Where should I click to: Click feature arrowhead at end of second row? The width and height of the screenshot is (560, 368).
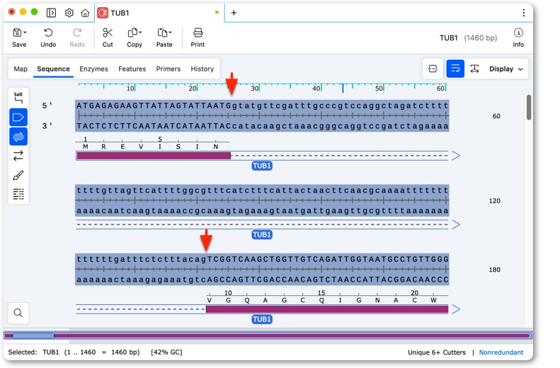[456, 224]
